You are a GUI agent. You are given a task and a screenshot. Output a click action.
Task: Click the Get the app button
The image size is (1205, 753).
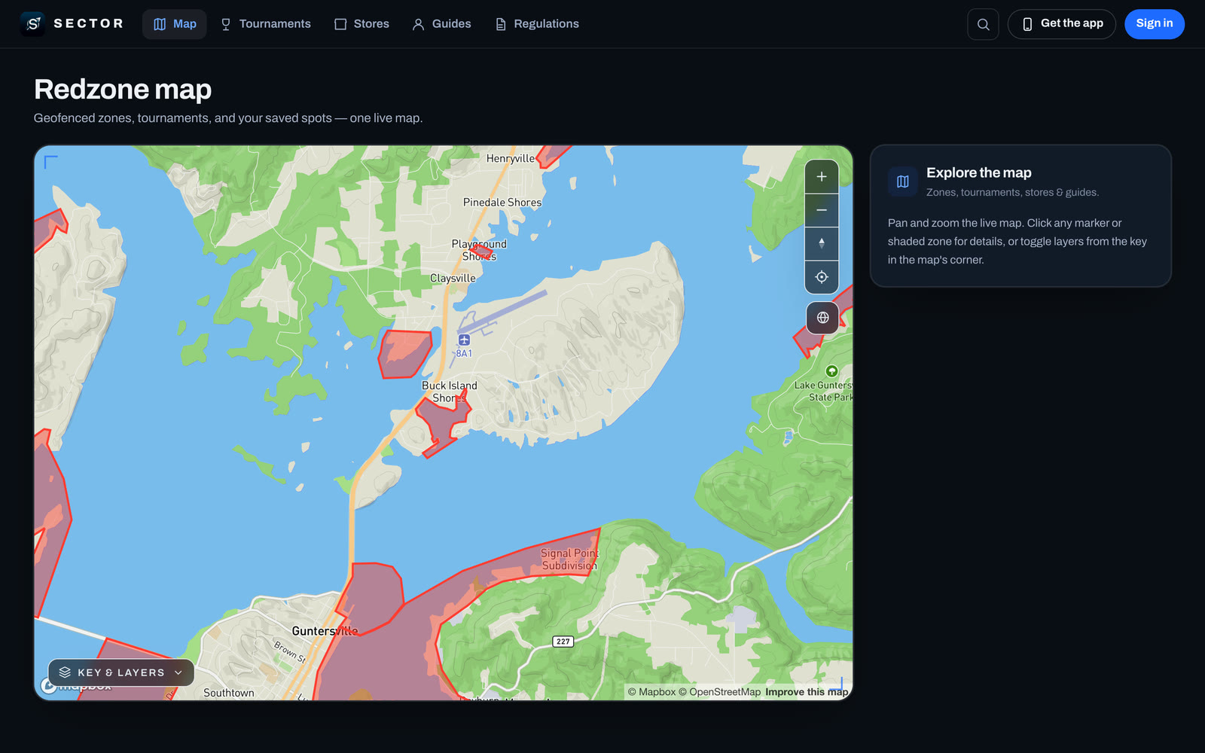click(1062, 24)
